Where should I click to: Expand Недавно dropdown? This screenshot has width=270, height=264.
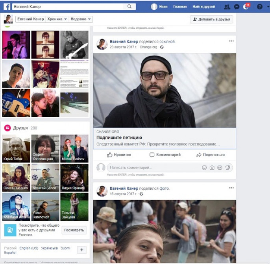click(x=81, y=19)
